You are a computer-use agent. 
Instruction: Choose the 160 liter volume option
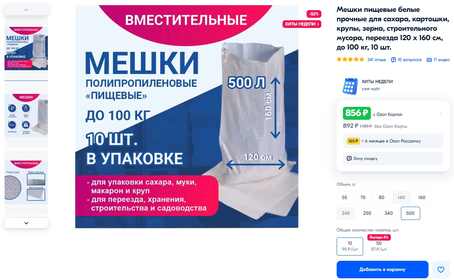(422, 198)
